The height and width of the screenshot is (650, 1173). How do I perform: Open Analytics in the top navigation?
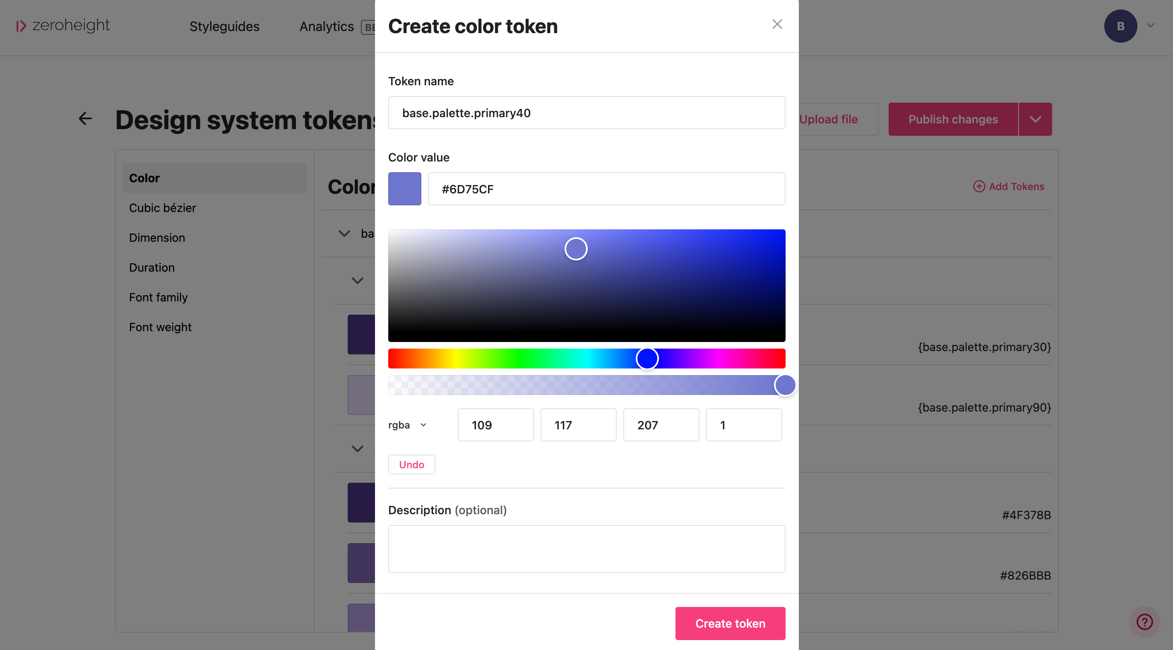click(327, 26)
